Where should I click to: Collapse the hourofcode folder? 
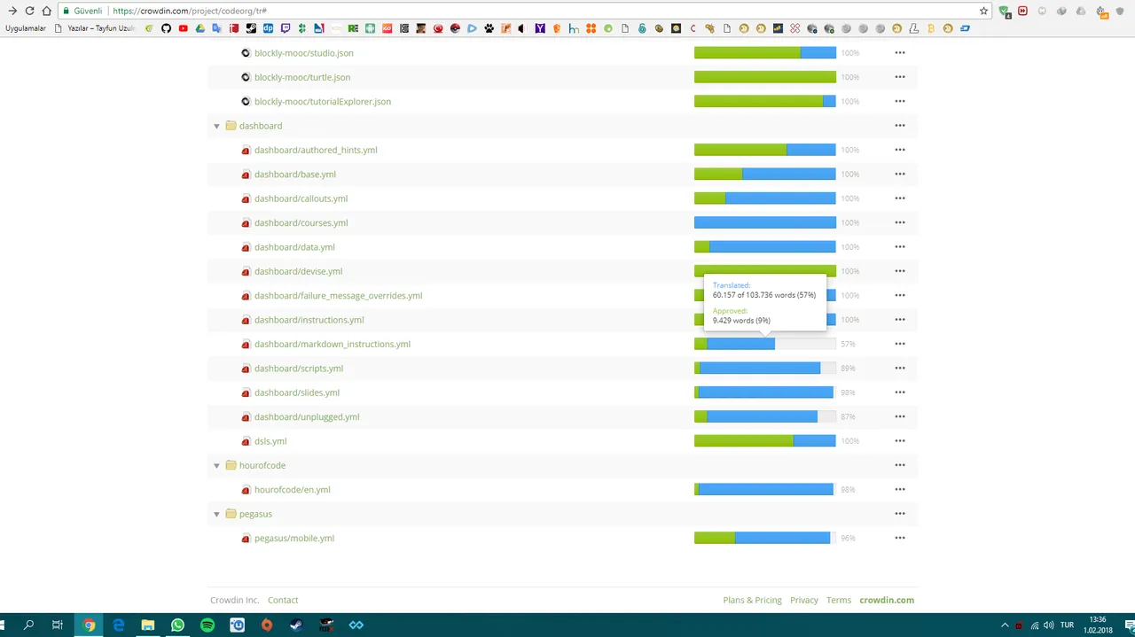(x=216, y=465)
